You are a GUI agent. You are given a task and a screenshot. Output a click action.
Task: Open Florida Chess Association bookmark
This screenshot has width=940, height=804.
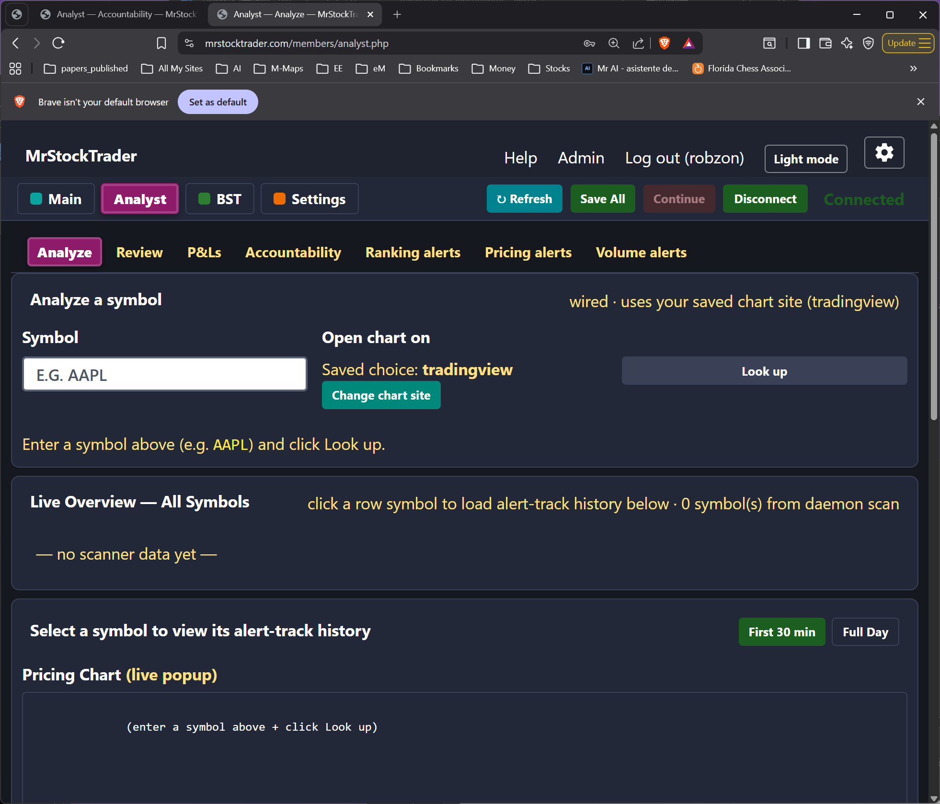coord(742,69)
